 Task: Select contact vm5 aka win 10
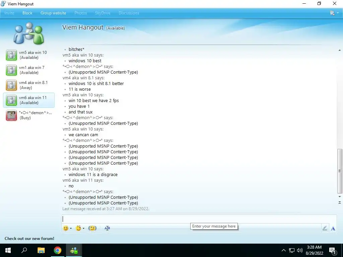[x=29, y=55]
